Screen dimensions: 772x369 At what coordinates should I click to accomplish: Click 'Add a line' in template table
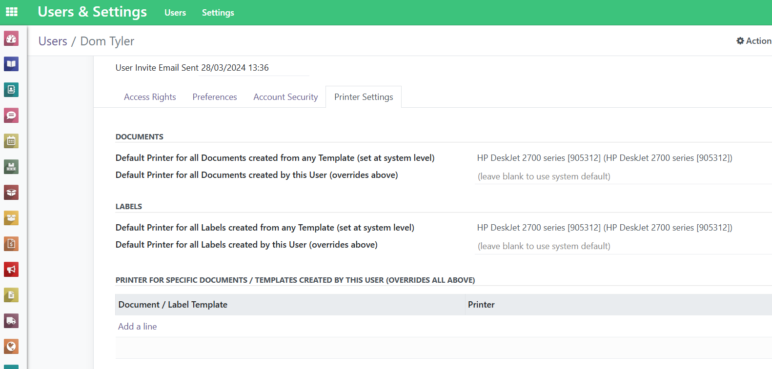[138, 327]
